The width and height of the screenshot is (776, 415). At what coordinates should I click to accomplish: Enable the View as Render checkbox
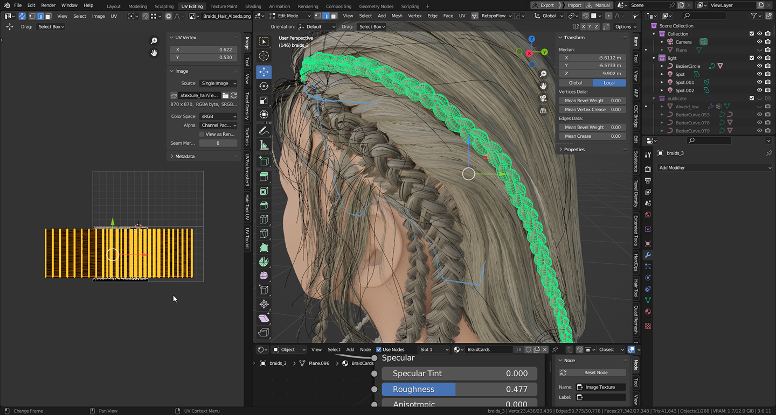click(202, 134)
